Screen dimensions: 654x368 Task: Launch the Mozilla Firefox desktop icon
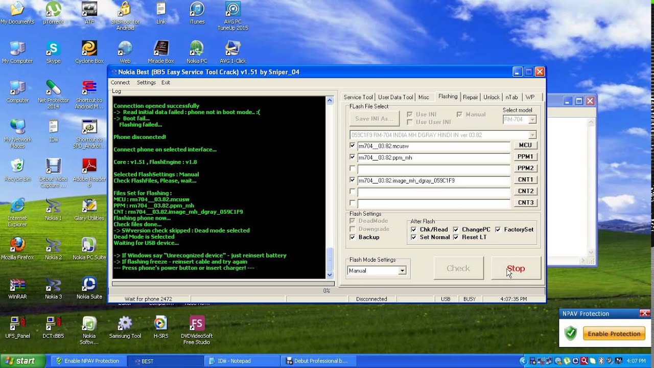[17, 249]
